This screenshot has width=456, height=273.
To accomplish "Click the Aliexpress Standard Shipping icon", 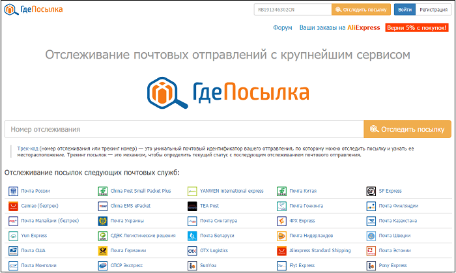I will pyautogui.click(x=281, y=251).
